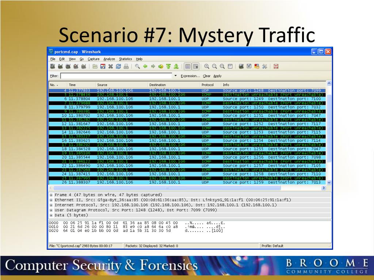Open coloring rules icon
This screenshot has height=280, width=374.
coord(257,66)
